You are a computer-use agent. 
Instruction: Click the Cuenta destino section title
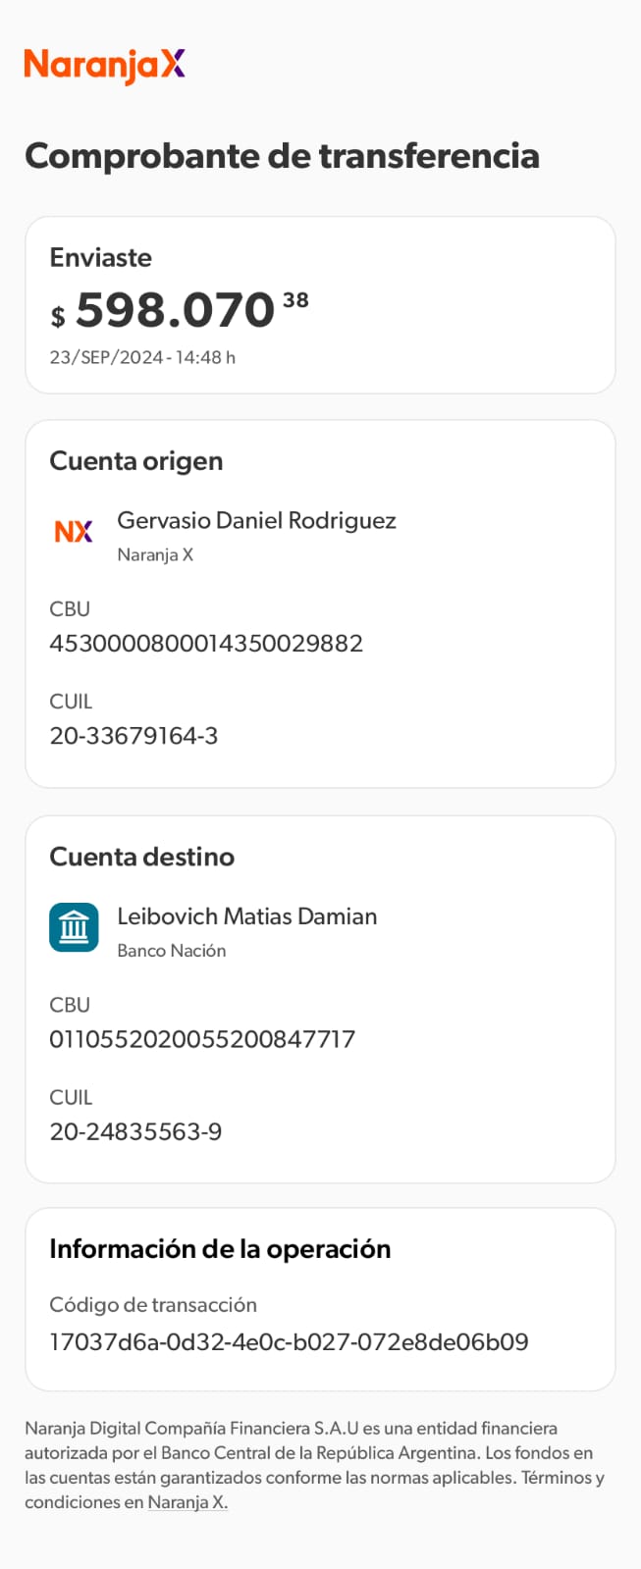(142, 857)
